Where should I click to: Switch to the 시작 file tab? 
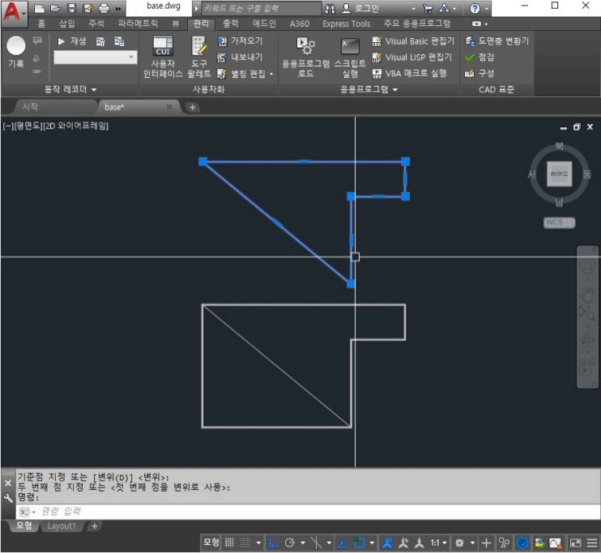pos(55,107)
